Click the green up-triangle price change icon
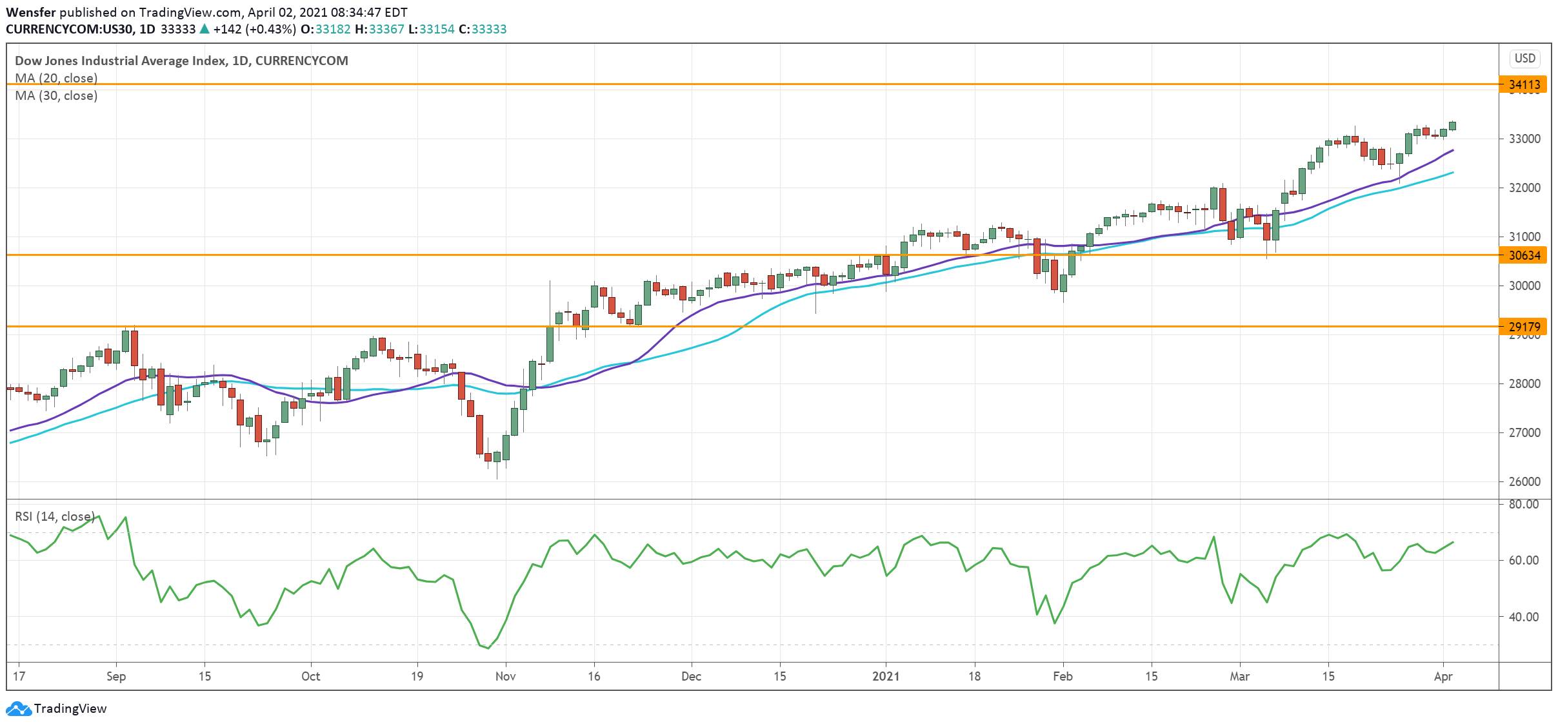1558x727 pixels. [x=205, y=29]
